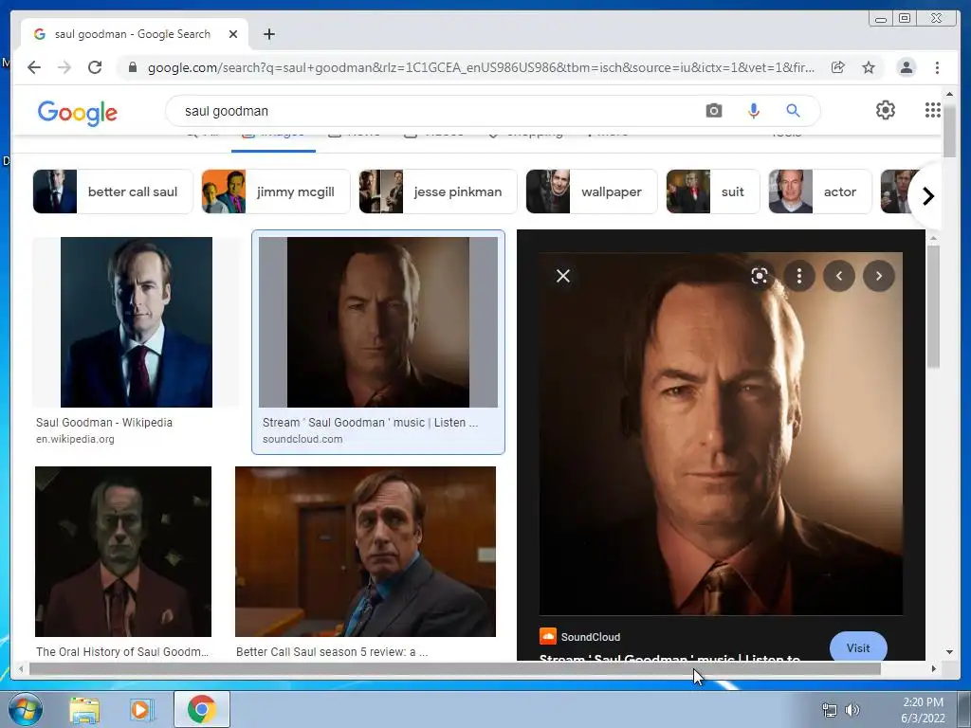
Task: Click the Chrome taskbar icon
Action: [x=202, y=709]
